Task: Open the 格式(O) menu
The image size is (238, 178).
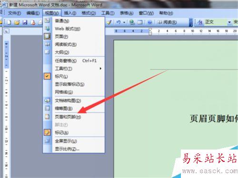Action: coord(89,13)
